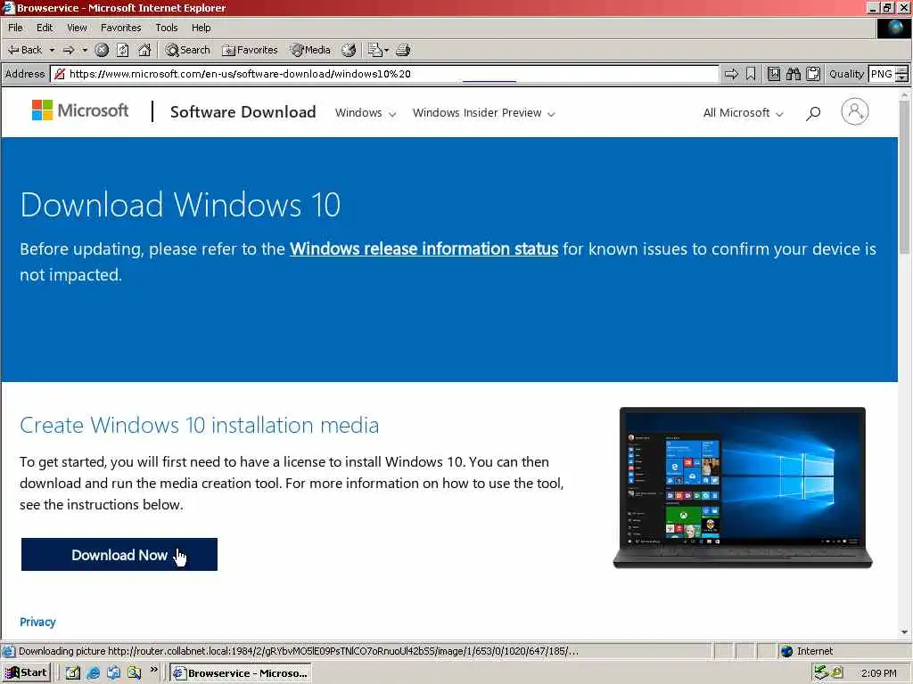The image size is (913, 684).
Task: Click the account sign-in avatar icon
Action: click(x=855, y=111)
